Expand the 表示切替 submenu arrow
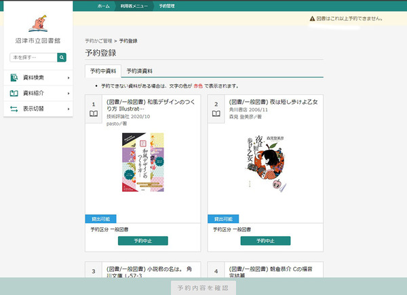Viewport: 407px width, 295px height. (x=69, y=109)
